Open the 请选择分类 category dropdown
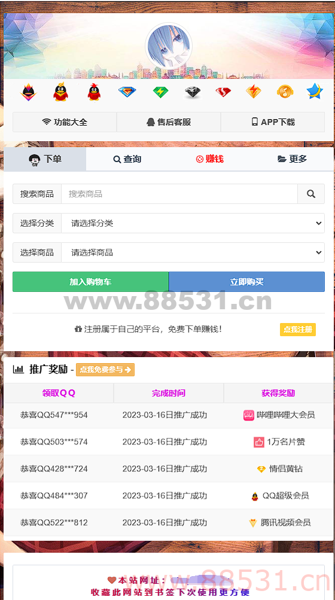335x600 pixels. 193,223
